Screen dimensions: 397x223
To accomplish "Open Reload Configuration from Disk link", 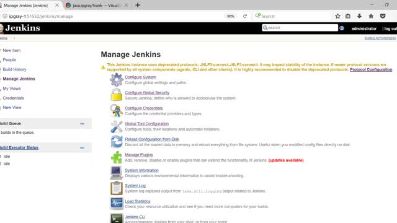I will [152, 139].
